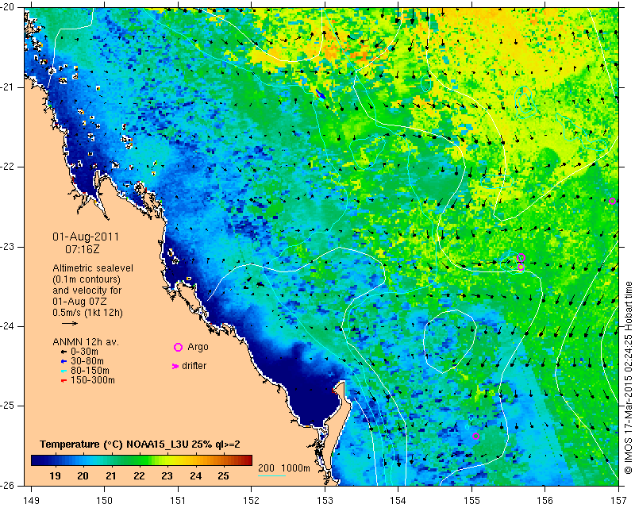Click the magenta drifter symbol in the legend

pyautogui.click(x=175, y=366)
